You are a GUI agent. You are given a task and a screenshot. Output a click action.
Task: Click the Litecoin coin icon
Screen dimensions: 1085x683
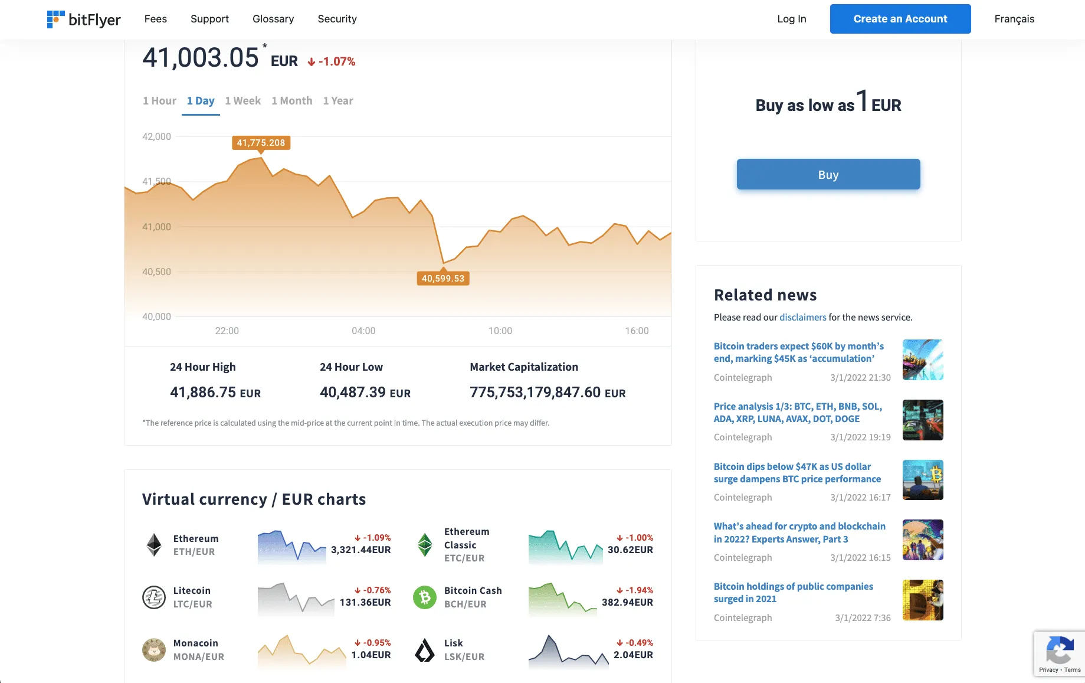tap(154, 597)
